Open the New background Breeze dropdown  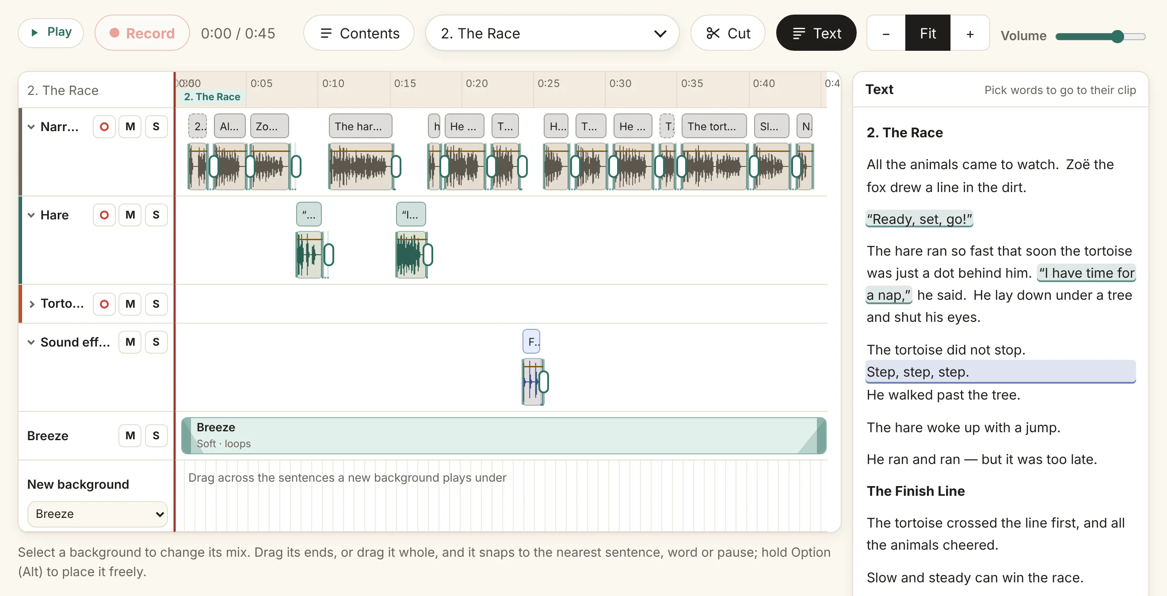click(97, 513)
